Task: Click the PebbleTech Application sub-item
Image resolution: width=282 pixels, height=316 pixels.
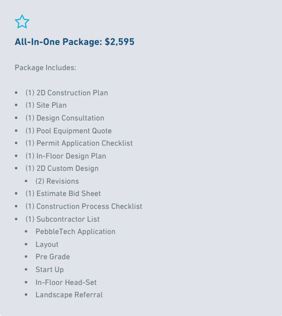Action: point(75,232)
